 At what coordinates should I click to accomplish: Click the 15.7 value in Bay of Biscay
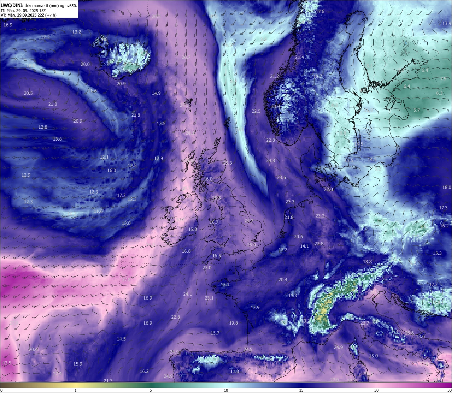click(x=215, y=333)
